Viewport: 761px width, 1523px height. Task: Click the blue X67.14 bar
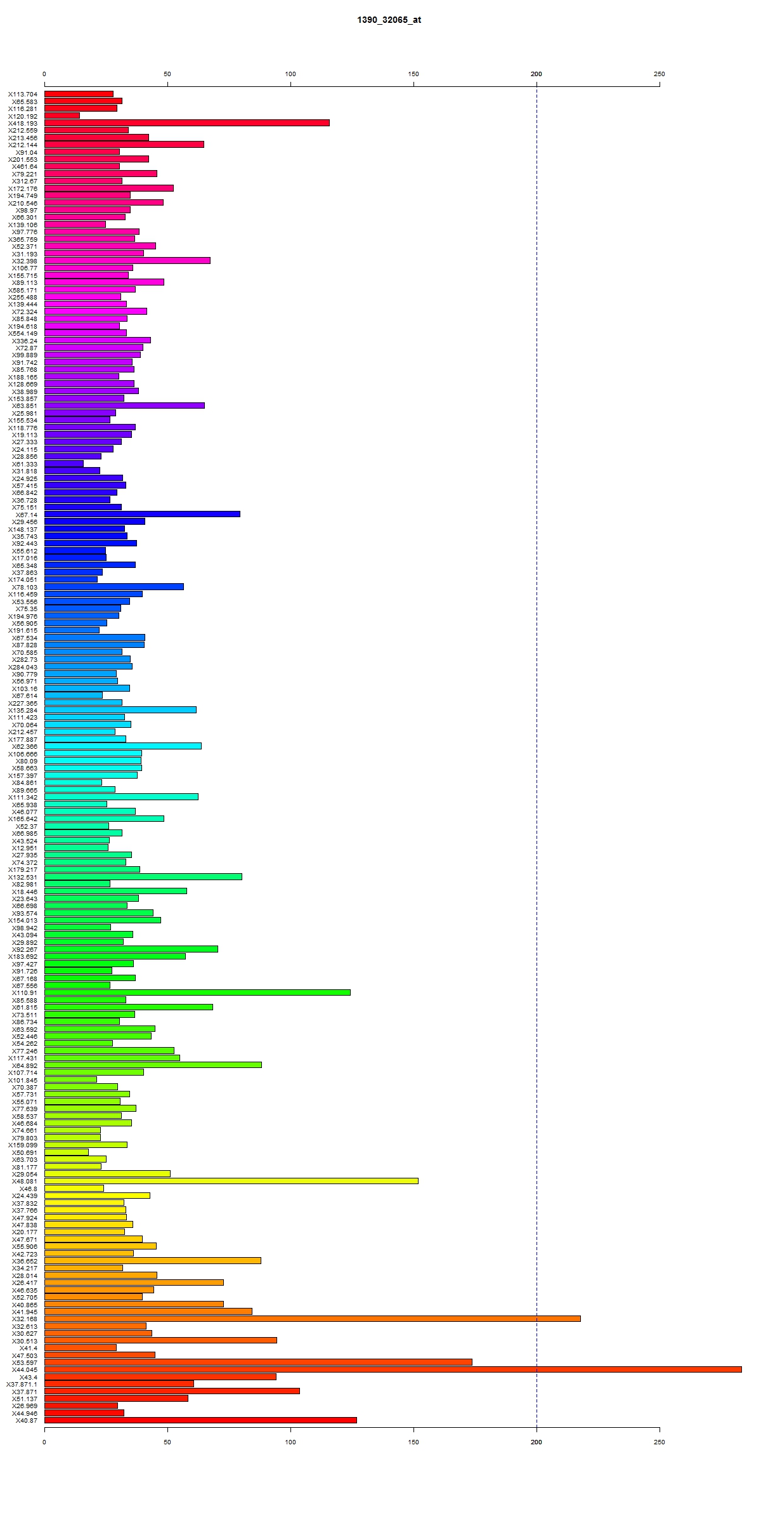pos(142,514)
